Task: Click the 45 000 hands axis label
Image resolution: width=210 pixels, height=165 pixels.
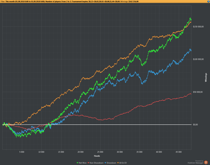Action: pos(179,152)
